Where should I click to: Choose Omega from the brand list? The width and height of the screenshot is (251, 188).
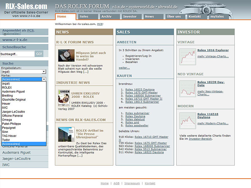pyautogui.click(x=24, y=120)
